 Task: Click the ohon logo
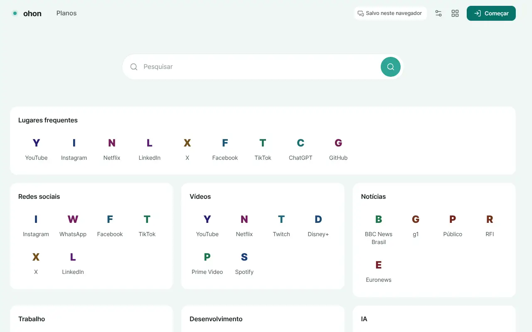27,13
